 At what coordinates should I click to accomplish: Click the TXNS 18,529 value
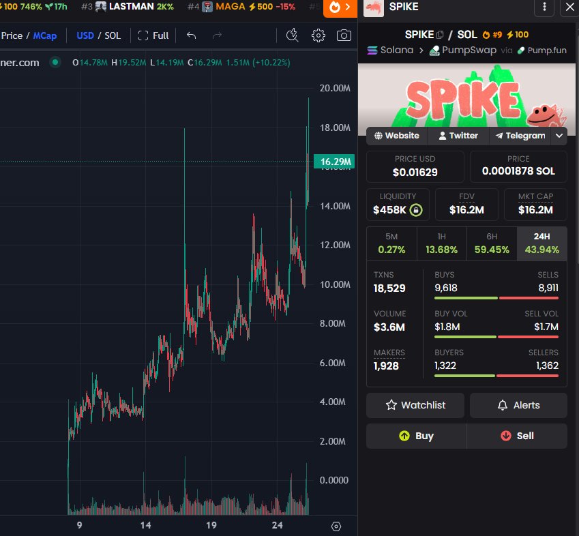[x=389, y=288]
